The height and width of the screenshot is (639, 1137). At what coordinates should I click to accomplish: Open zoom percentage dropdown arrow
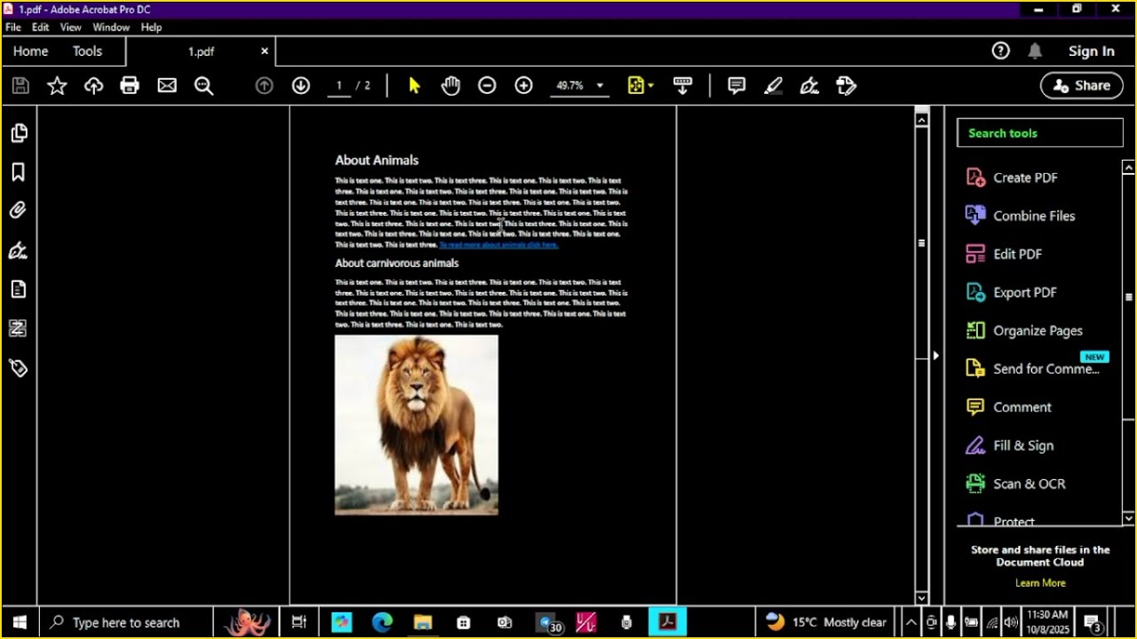(600, 86)
